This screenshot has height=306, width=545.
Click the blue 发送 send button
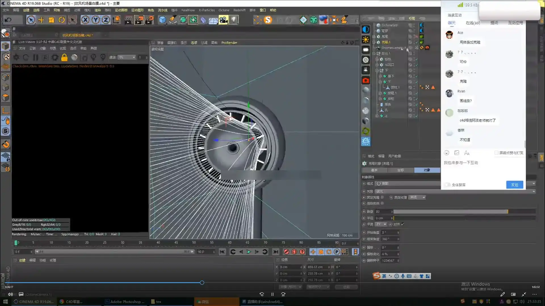point(514,185)
